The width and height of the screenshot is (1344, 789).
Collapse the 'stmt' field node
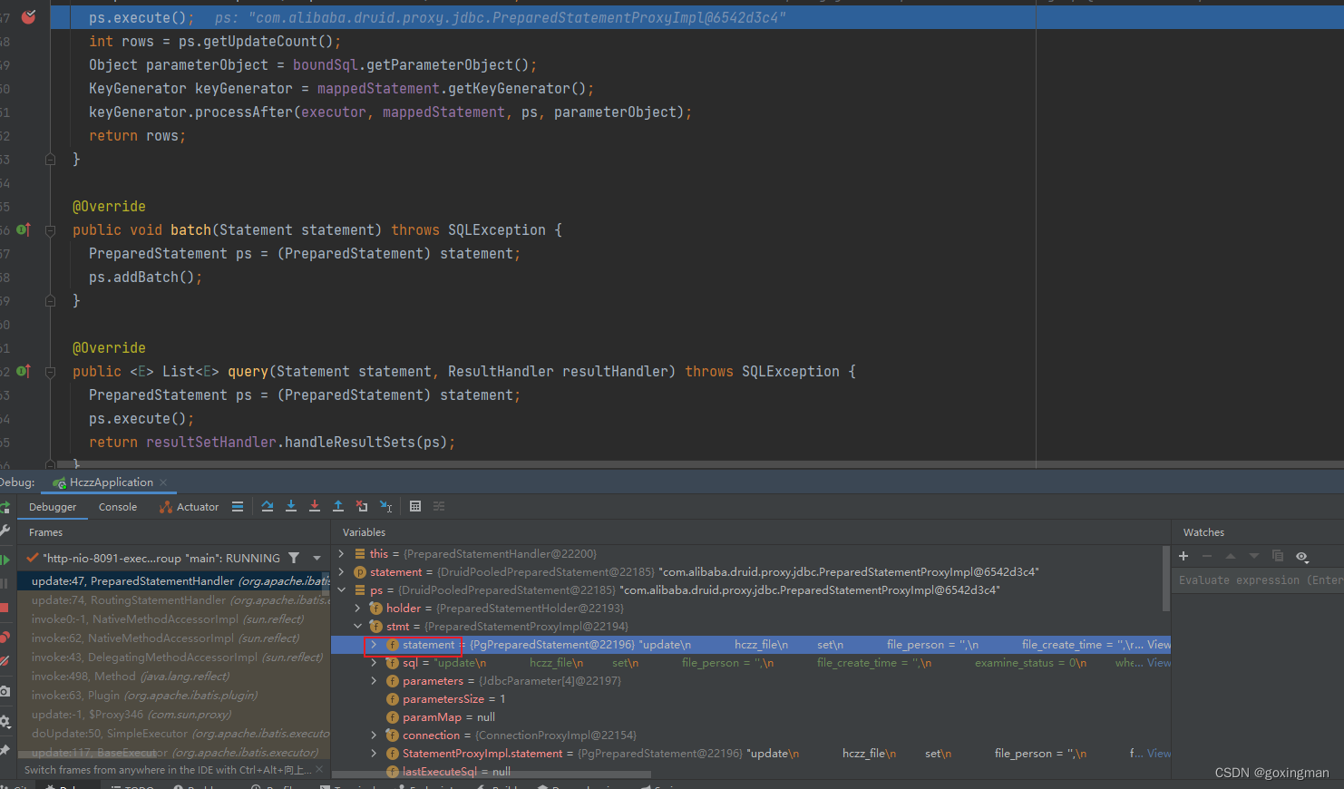point(358,626)
